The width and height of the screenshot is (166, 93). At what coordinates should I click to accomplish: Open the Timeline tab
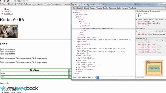[99, 8]
